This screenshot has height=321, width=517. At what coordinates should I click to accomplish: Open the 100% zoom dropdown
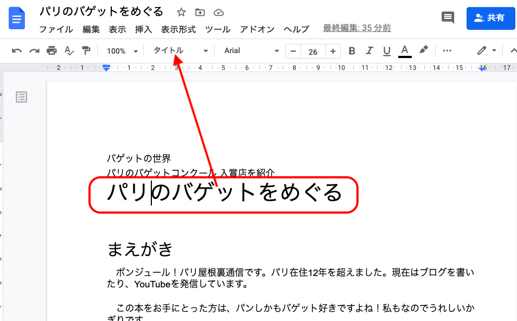[x=122, y=51]
